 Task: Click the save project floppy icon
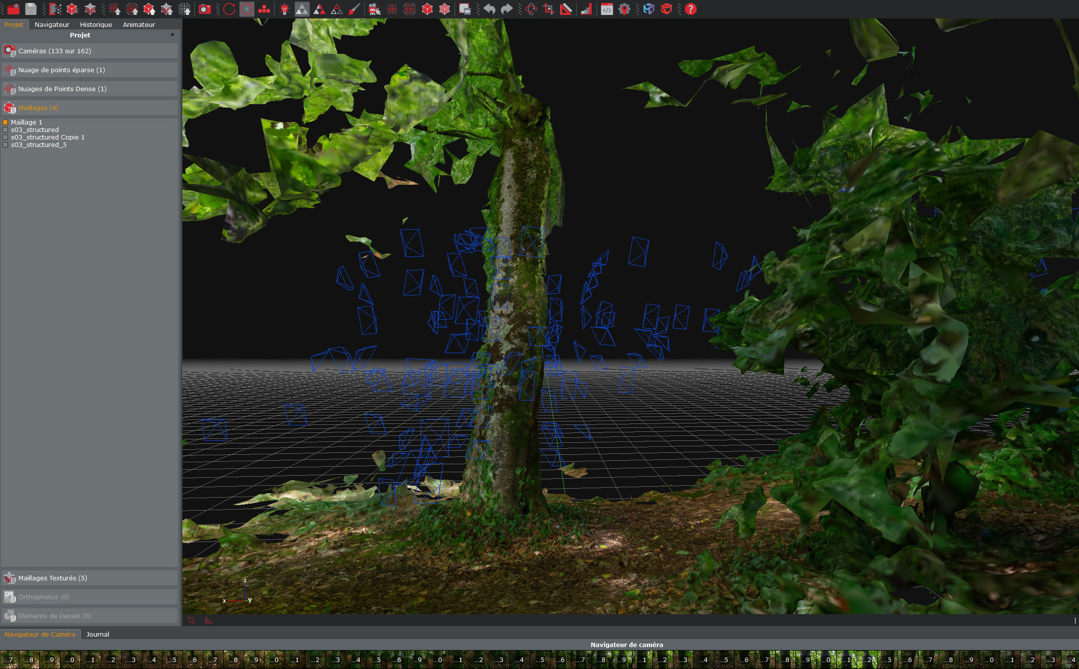(31, 9)
